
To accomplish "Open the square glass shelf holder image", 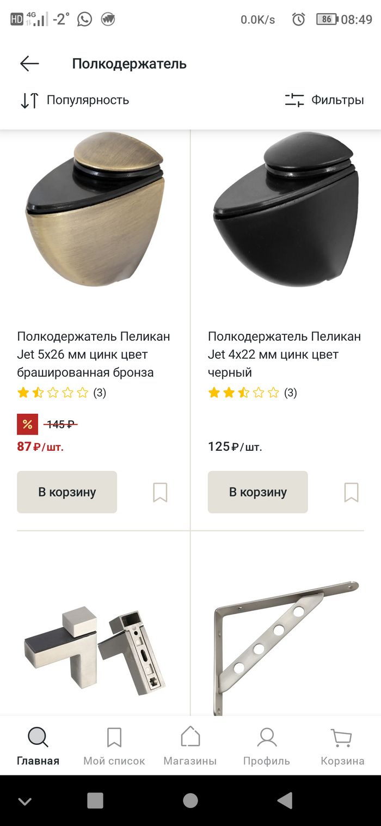I will (95, 648).
